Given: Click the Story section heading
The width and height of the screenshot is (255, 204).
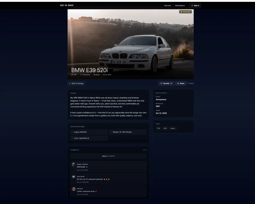Looking at the screenshot, I should click(73, 93).
